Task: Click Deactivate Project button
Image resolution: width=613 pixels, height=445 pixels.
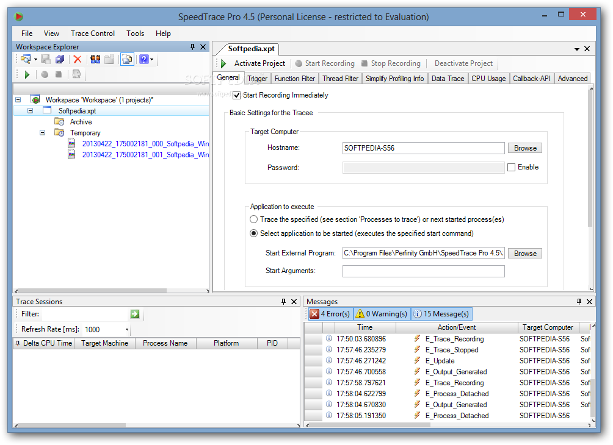Action: (463, 63)
